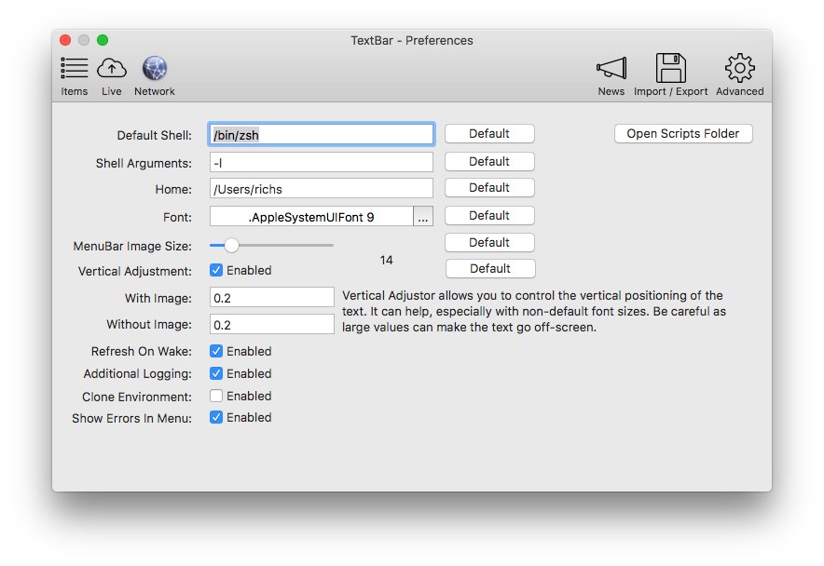The image size is (824, 566).
Task: Toggle Additional Logging checkbox
Action: pyautogui.click(x=216, y=373)
